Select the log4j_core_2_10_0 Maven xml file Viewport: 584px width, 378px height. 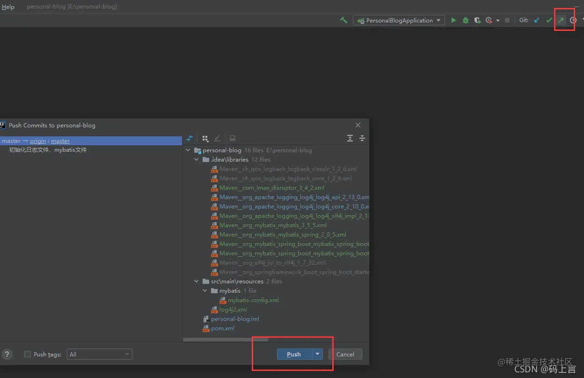coord(294,207)
